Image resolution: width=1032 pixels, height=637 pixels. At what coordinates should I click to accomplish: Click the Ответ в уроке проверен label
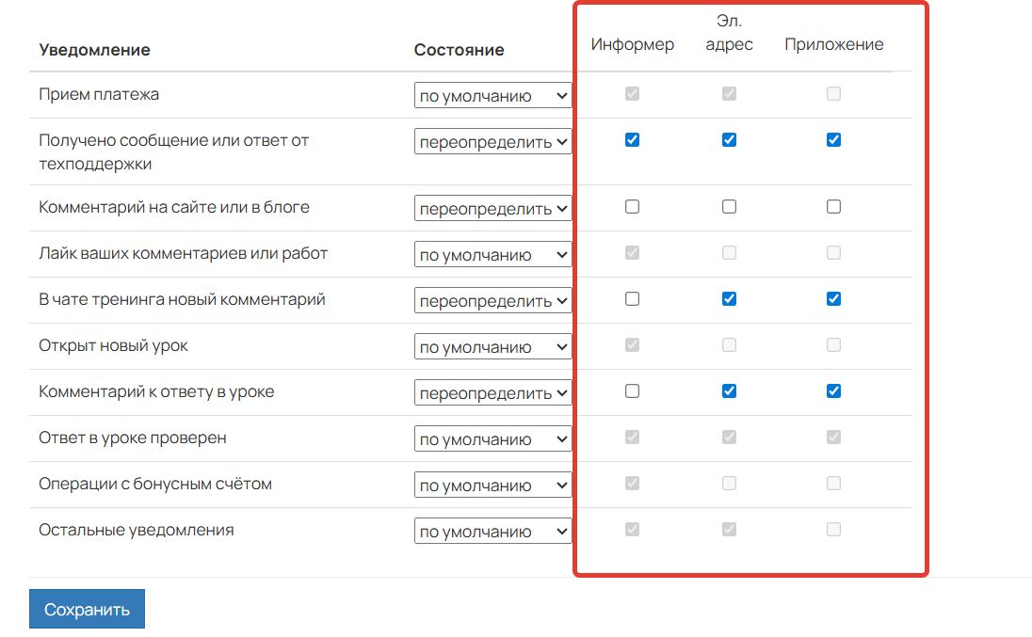pyautogui.click(x=132, y=438)
